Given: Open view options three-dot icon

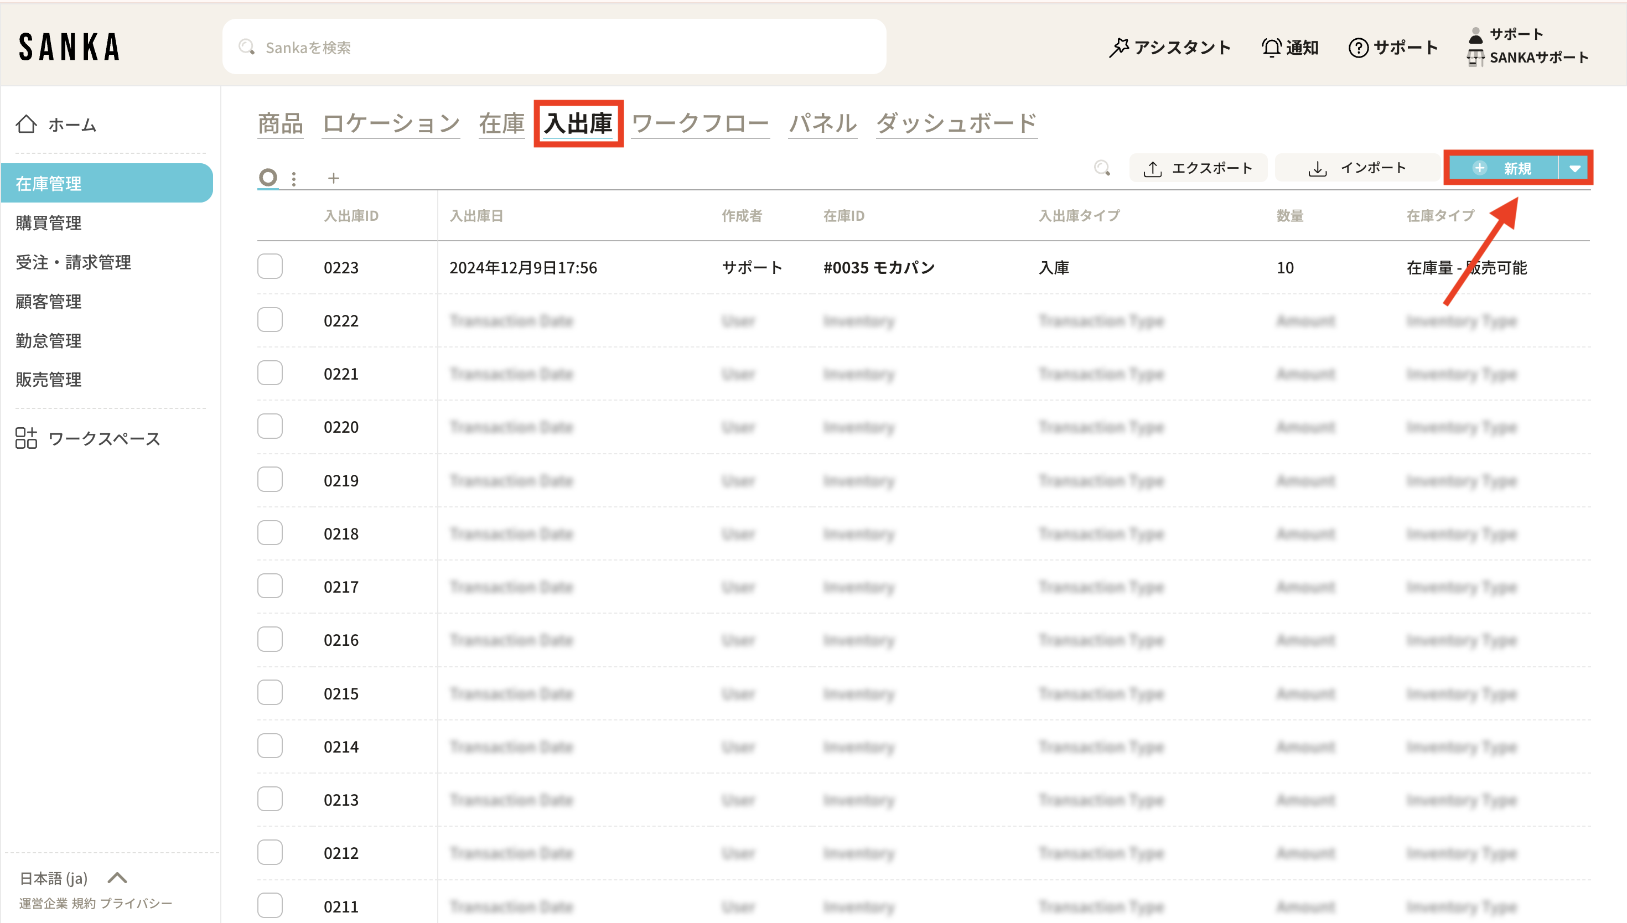Looking at the screenshot, I should coord(293,179).
